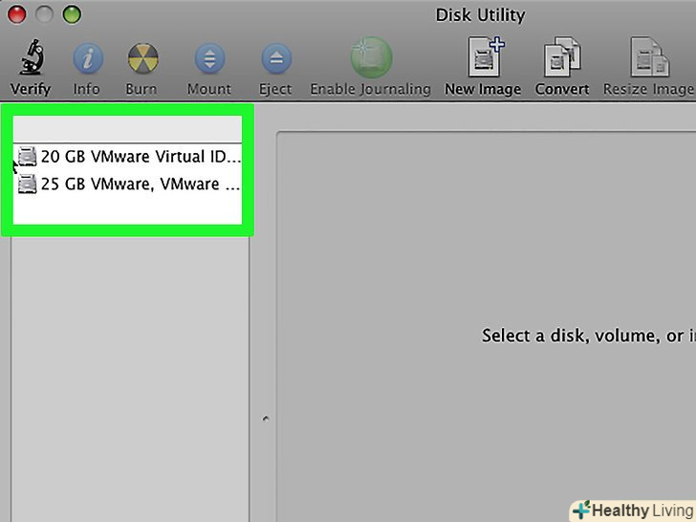Click the gray minimize window button
This screenshot has height=522, width=696.
[x=44, y=14]
